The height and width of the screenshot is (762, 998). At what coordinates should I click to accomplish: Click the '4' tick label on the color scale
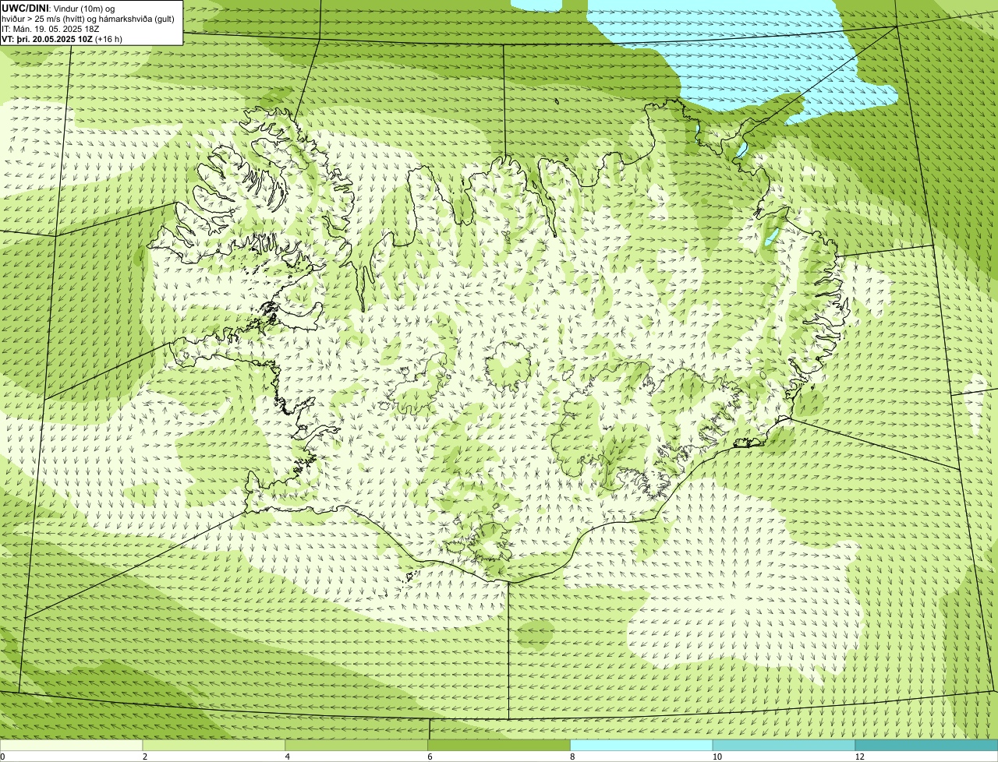click(x=288, y=757)
